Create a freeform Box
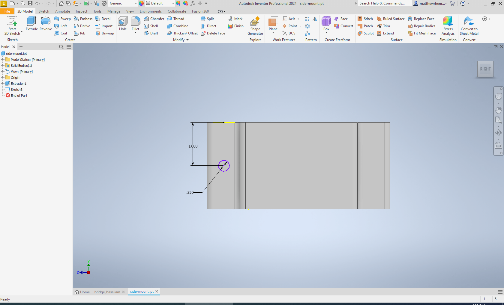 [x=326, y=24]
